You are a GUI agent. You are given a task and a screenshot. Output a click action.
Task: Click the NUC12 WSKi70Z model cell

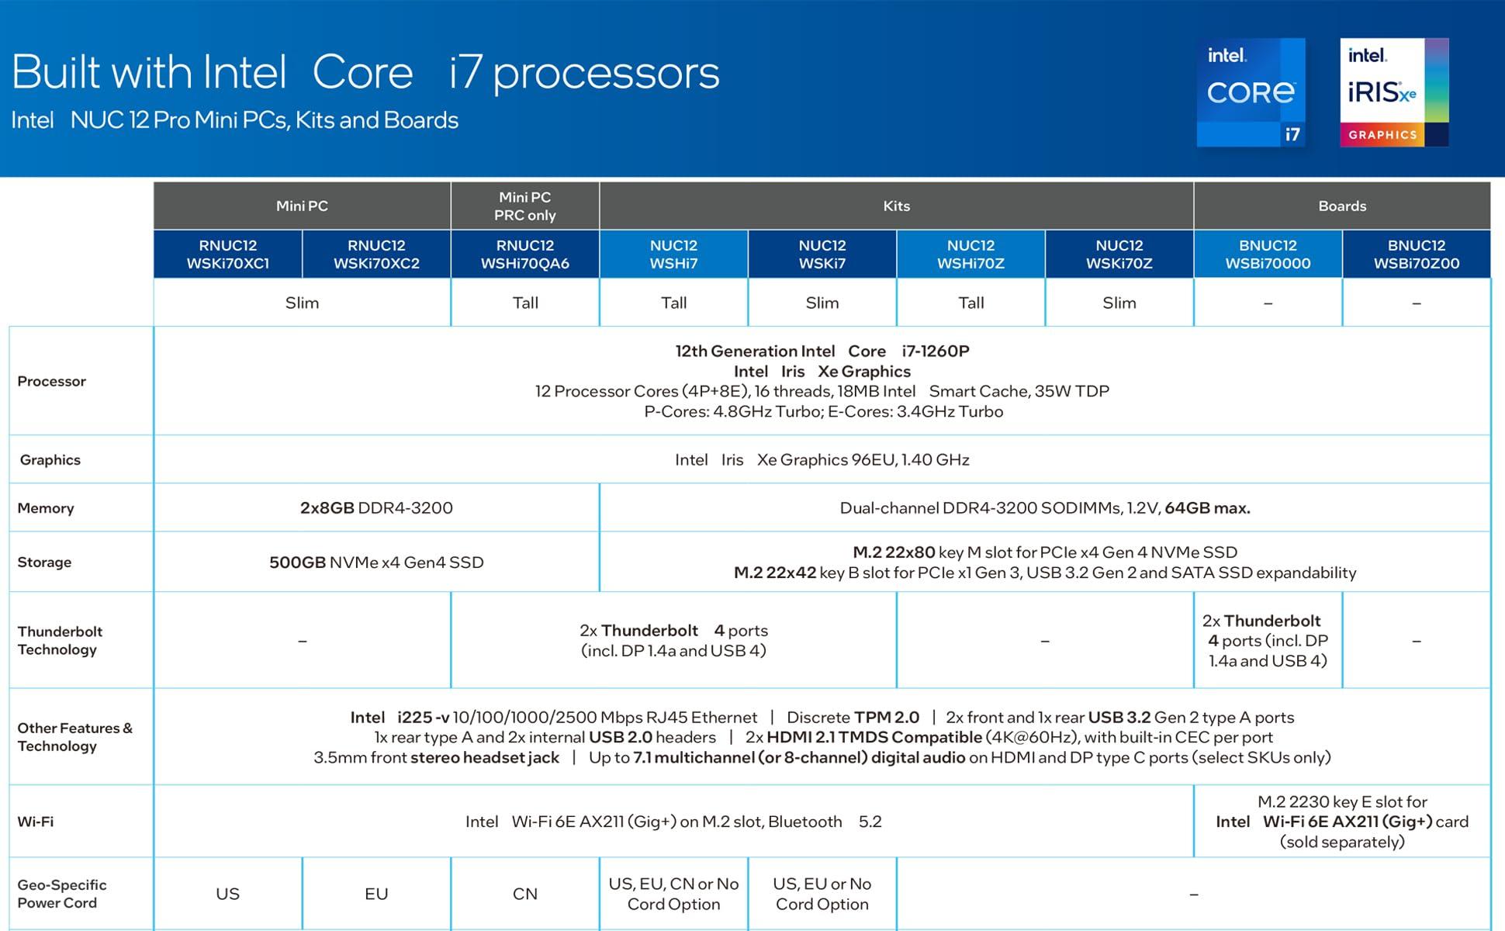(x=1119, y=254)
